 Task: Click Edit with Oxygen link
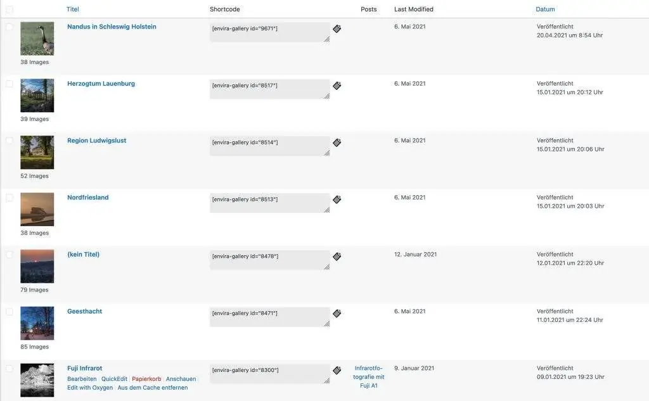click(90, 388)
